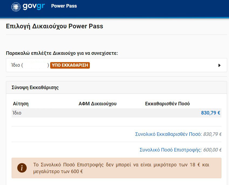The image size is (229, 185).
Task: Click the Συνολικό Εκκαθαρισθέν Ποσό label
Action: click(168, 134)
